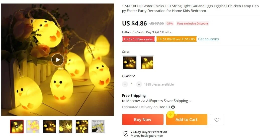260x139 pixels.
Task: View the second gallery thumbnail with pink background
Action: tap(33, 126)
